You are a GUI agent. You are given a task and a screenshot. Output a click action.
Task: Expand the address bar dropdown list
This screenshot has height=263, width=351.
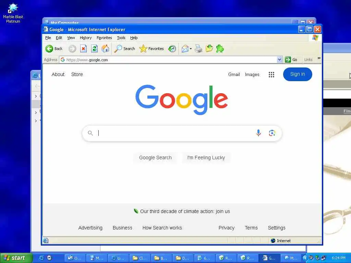[x=279, y=60]
